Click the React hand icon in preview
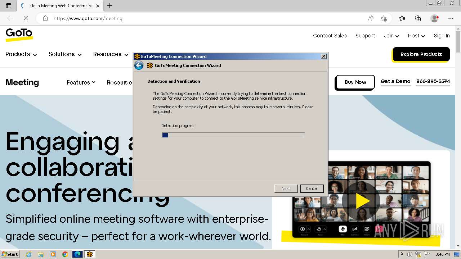The height and width of the screenshot is (259, 461). [x=319, y=229]
